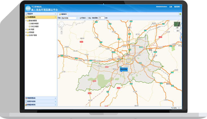Select the 基础数据管理 tree label
Viewport: 207px width, 119px height.
33,21
